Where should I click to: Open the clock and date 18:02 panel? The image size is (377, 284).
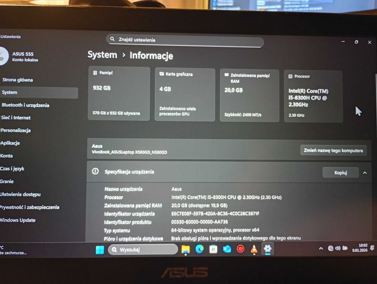(360, 248)
